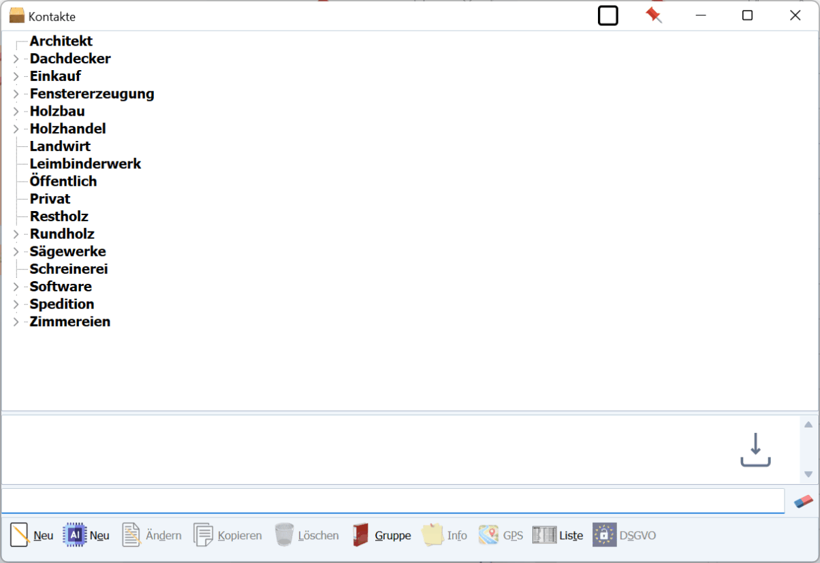820x563 pixels.
Task: Open the Liste view
Action: tap(557, 535)
